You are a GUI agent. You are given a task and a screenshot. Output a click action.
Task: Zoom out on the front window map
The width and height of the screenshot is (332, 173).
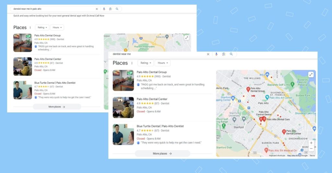(x=311, y=149)
